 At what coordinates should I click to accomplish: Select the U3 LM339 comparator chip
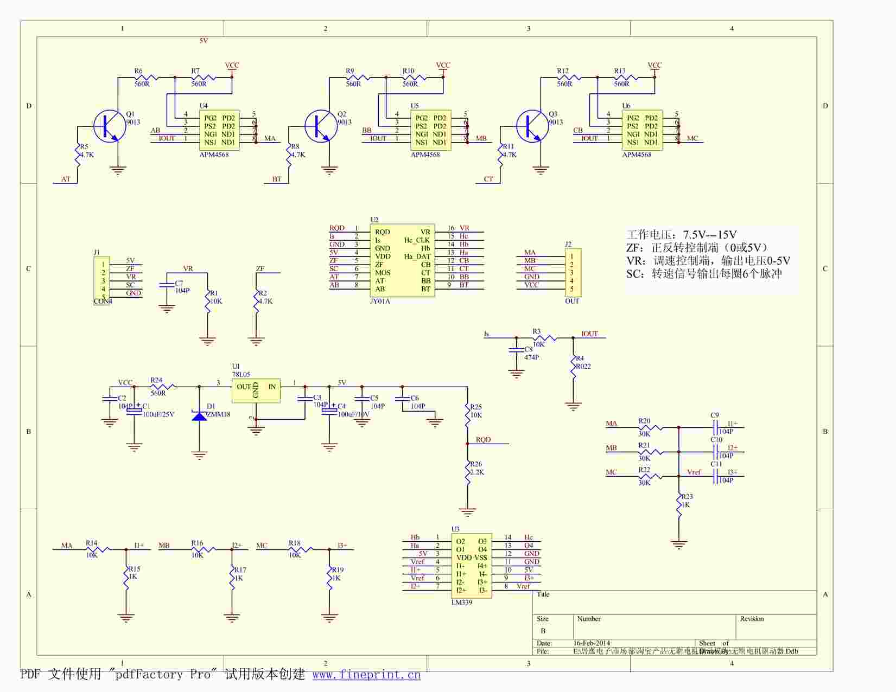[472, 566]
